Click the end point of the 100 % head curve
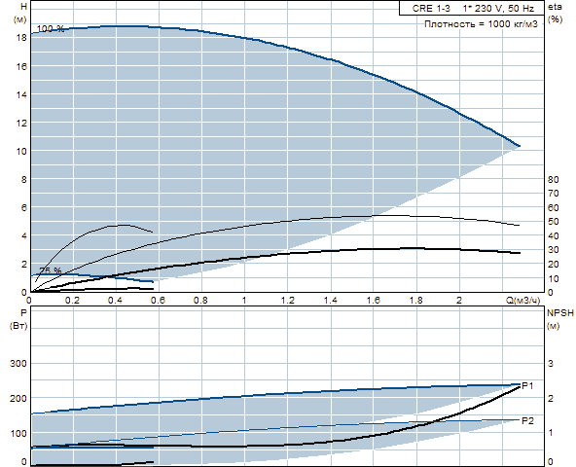The width and height of the screenshot is (576, 467). click(519, 146)
